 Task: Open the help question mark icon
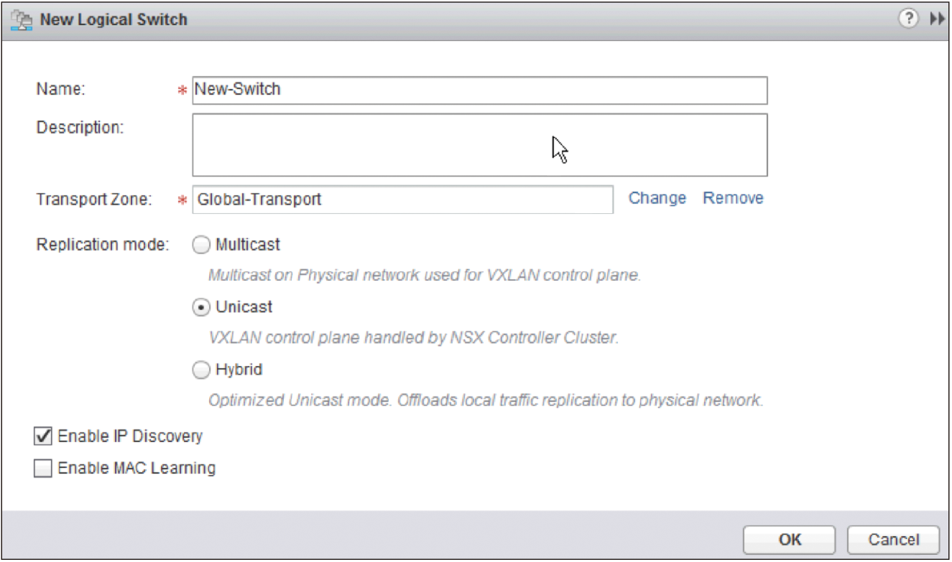tap(909, 19)
